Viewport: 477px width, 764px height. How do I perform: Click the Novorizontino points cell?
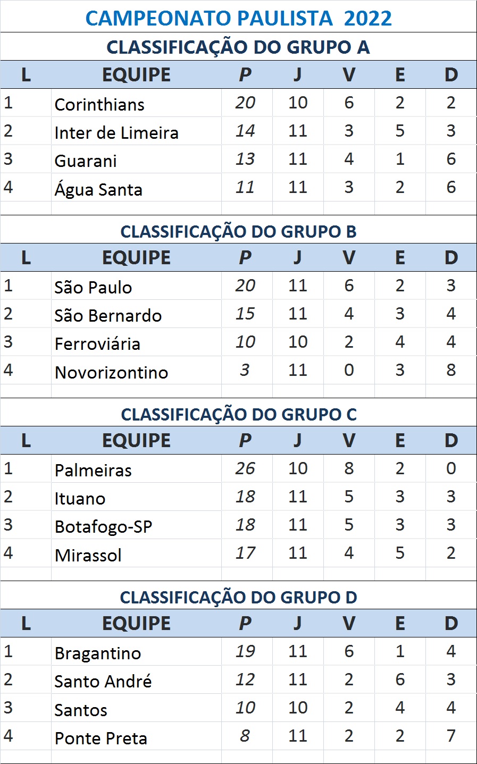click(245, 370)
